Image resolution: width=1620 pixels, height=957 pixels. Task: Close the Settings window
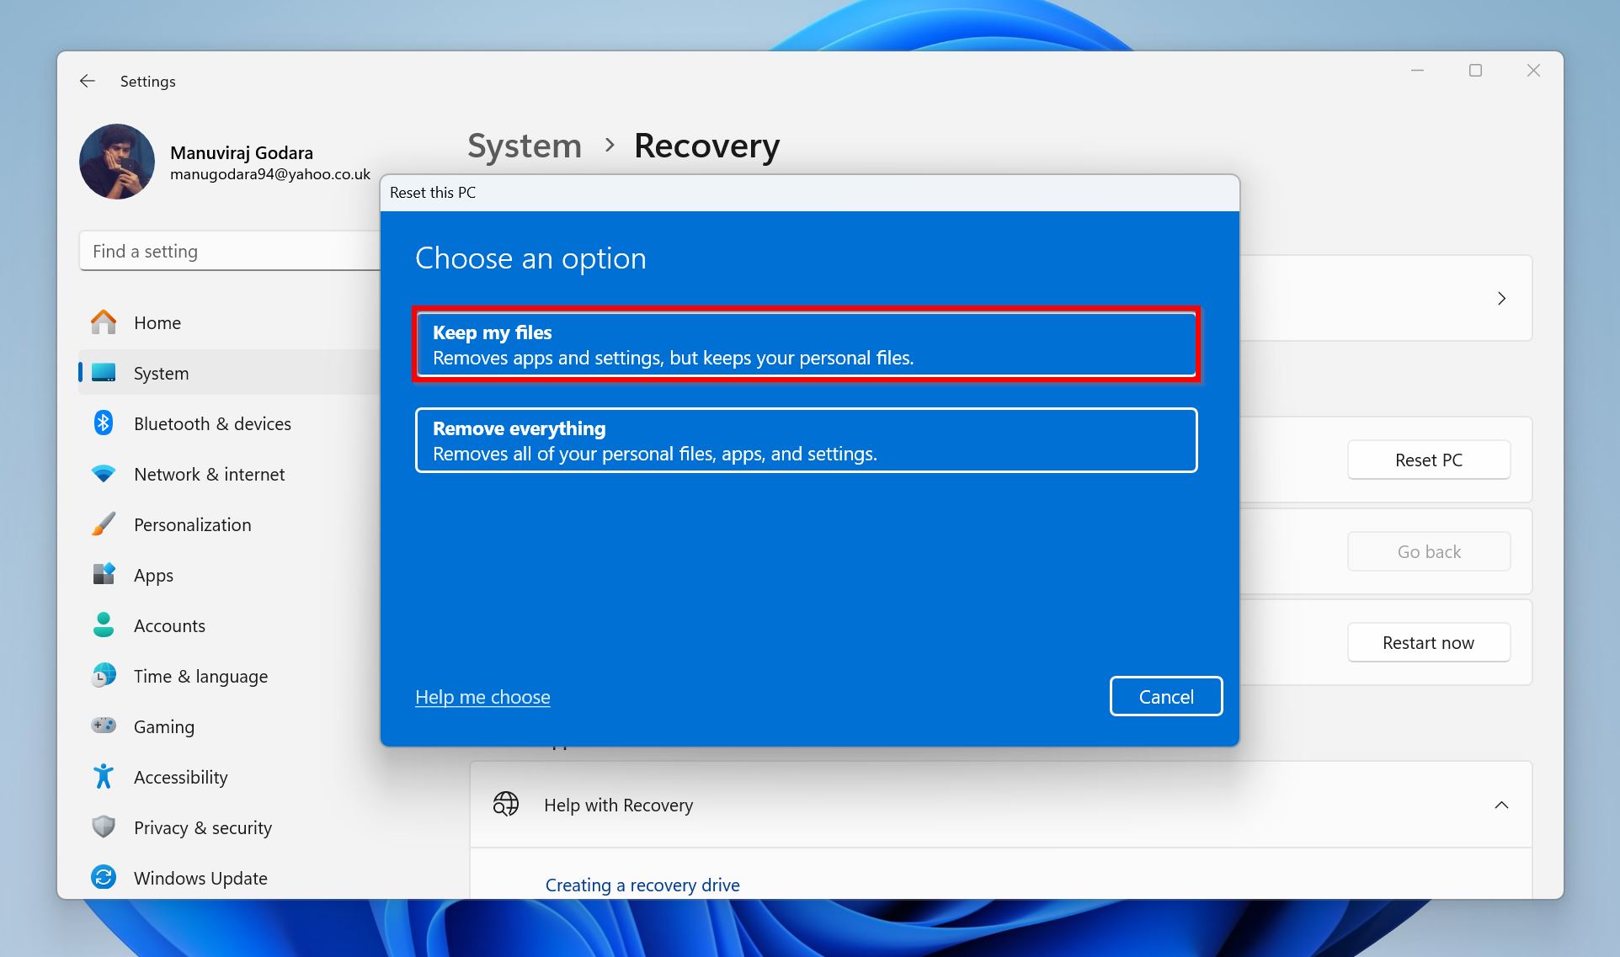click(1533, 71)
